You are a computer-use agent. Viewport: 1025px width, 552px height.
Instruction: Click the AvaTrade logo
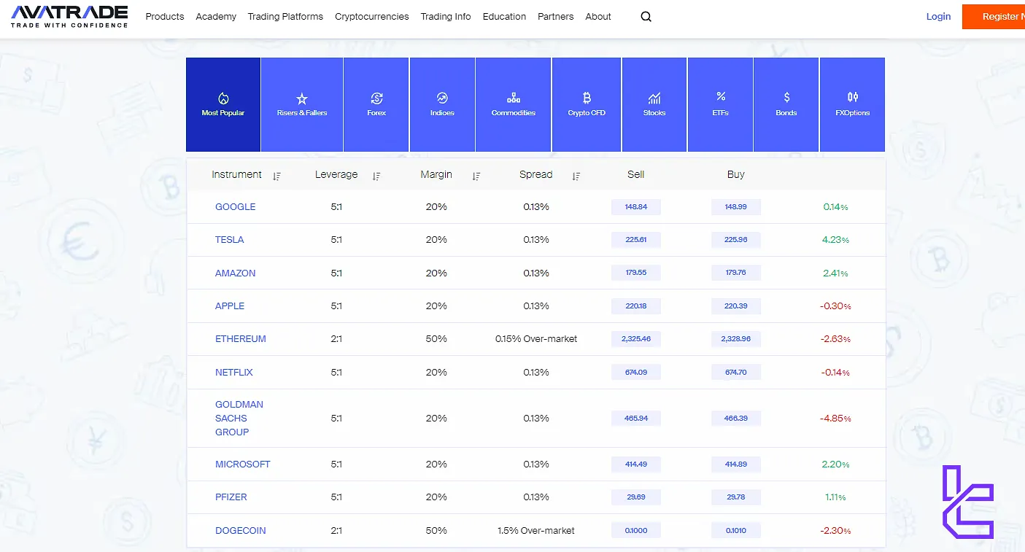point(69,16)
